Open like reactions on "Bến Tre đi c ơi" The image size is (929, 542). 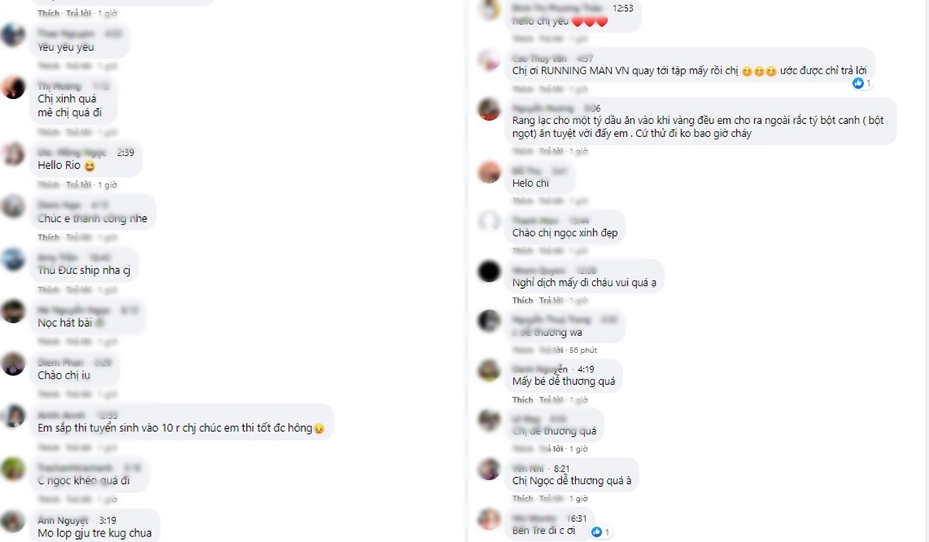(x=597, y=532)
